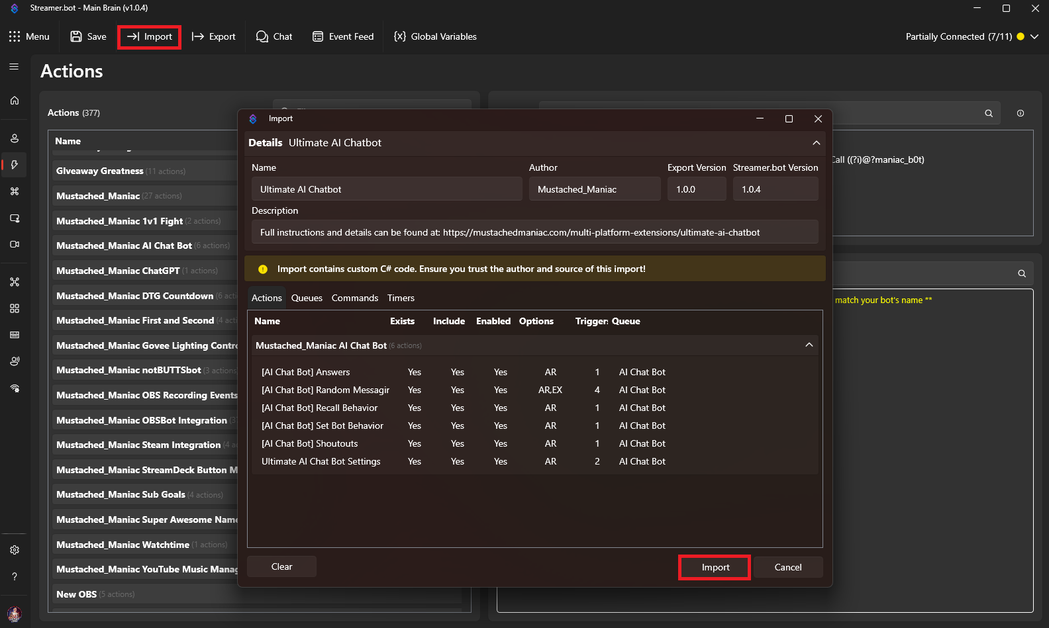Select Mustached_Maniac notBUTTSbot group
The width and height of the screenshot is (1049, 628).
pos(145,370)
